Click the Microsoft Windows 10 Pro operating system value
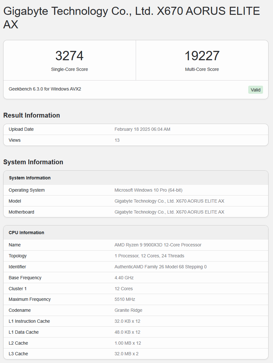 click(x=148, y=190)
